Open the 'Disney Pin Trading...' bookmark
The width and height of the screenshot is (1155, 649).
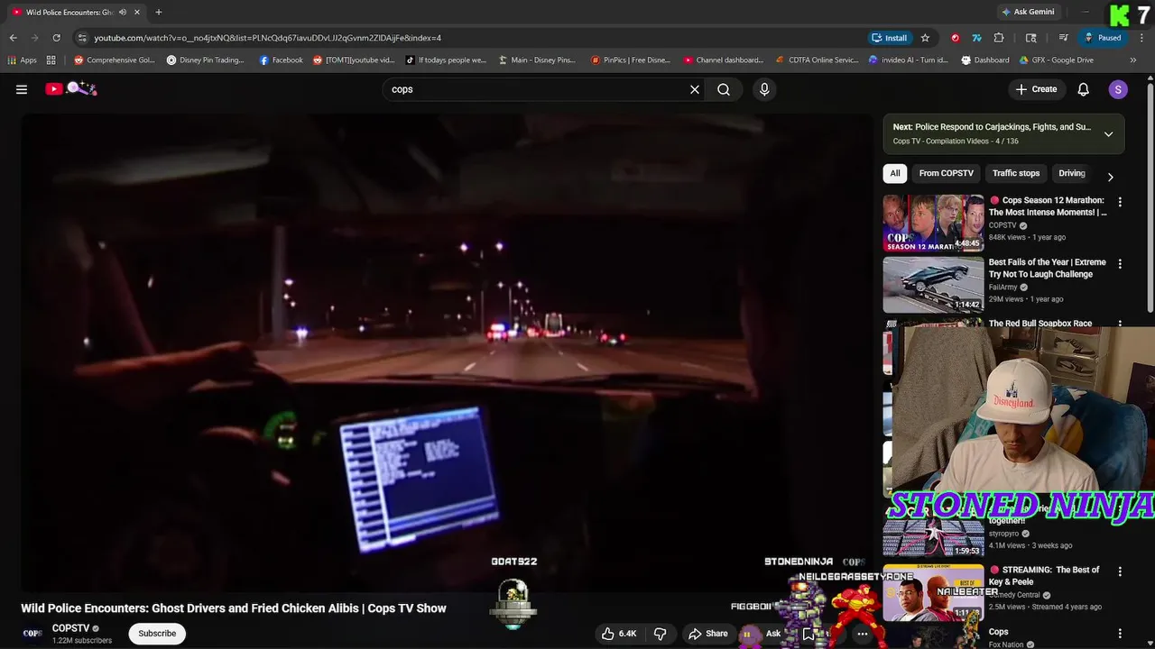click(206, 60)
